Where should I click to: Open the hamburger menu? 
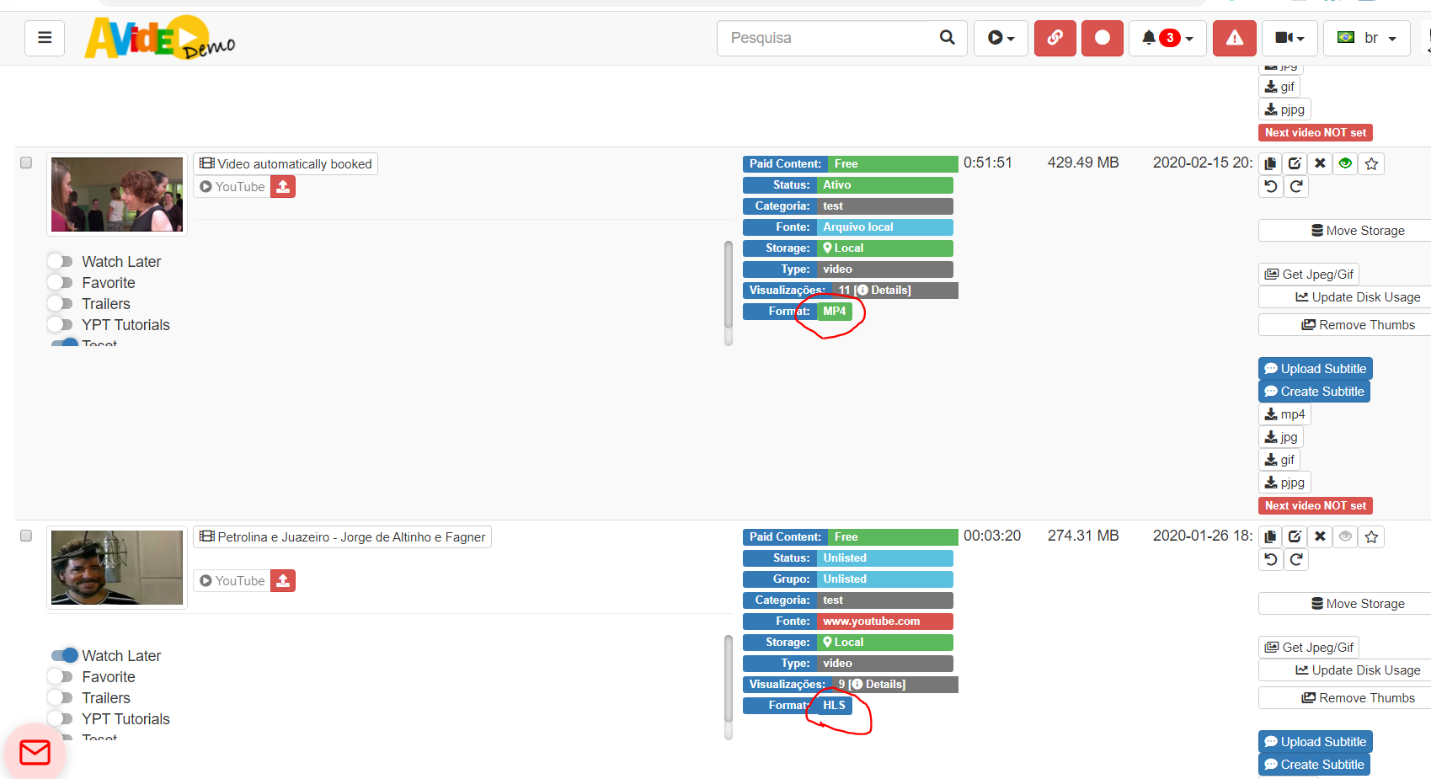45,38
